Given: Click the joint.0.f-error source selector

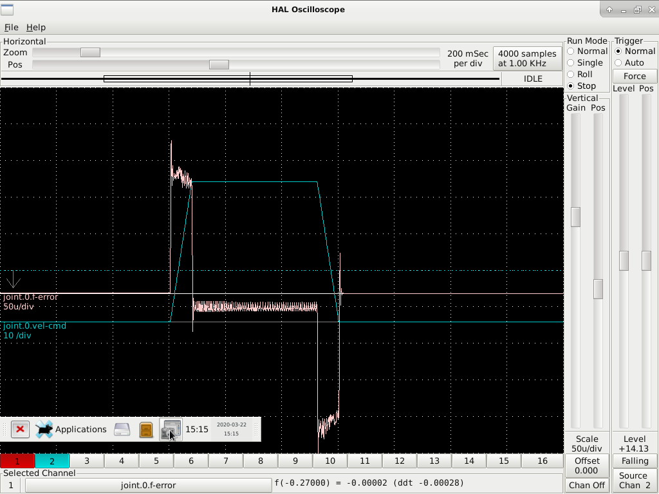Looking at the screenshot, I should point(148,485).
